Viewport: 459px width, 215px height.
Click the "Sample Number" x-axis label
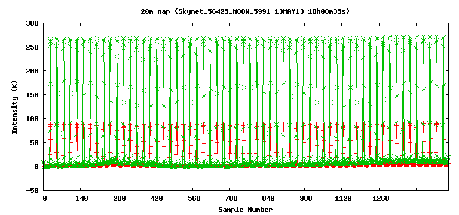[245, 210]
